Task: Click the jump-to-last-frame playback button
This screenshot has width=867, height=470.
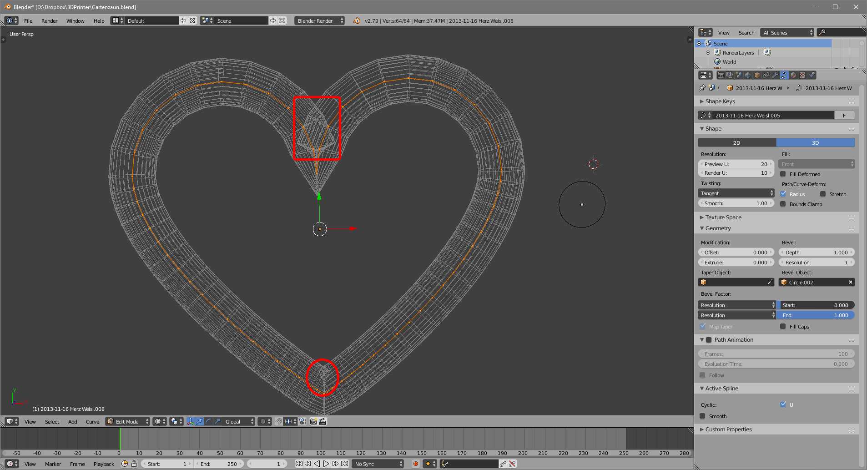Action: point(344,464)
